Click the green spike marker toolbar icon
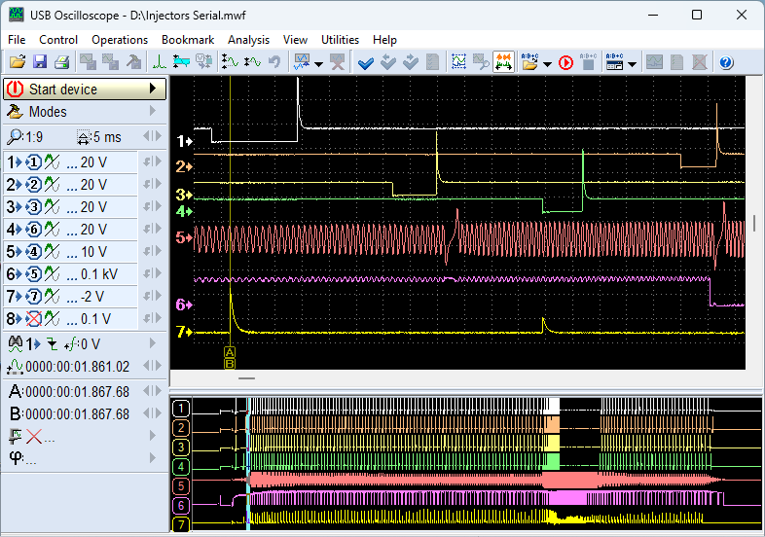 pos(159,62)
